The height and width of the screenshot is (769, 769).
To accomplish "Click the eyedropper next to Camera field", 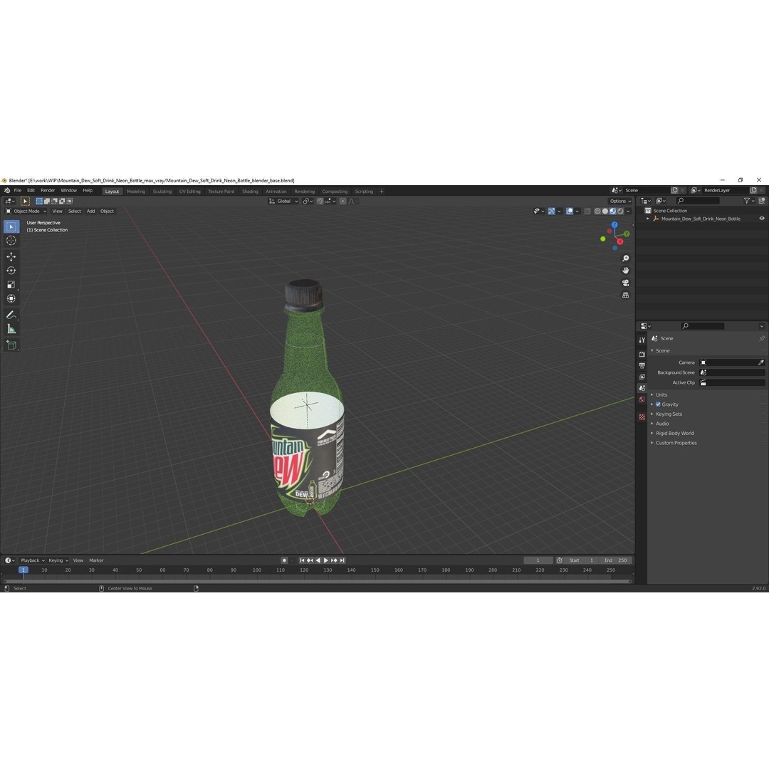I will tap(760, 362).
